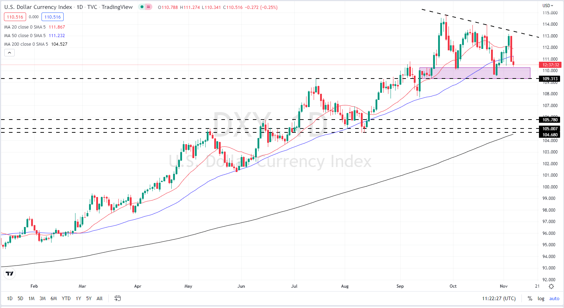Viewport: 564px width, 308px height.
Task: Toggle log scale mode
Action: (541, 298)
